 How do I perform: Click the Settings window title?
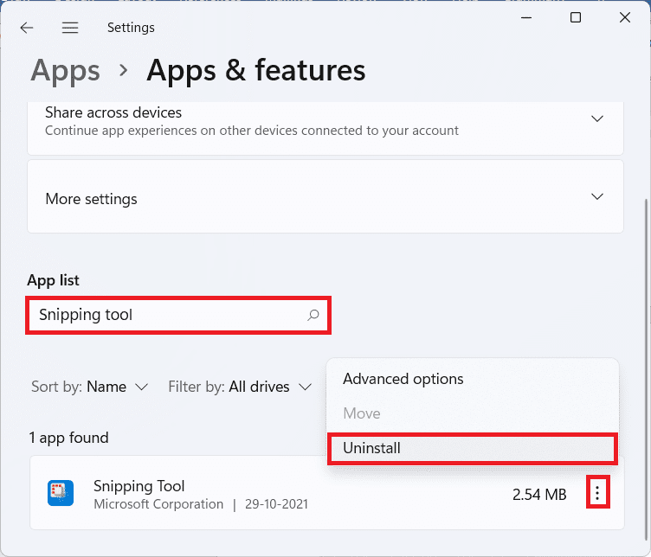pyautogui.click(x=131, y=28)
